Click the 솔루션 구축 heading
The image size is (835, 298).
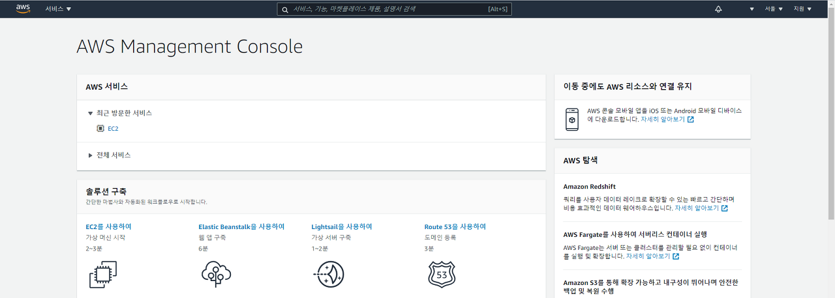(x=106, y=192)
